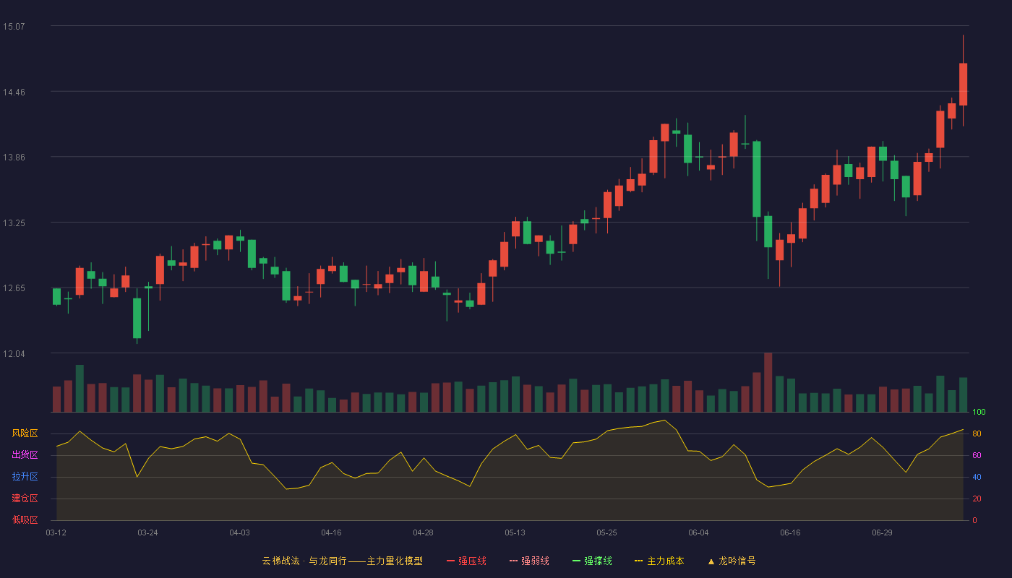Toggle the 强压线 legend entry

pos(466,561)
